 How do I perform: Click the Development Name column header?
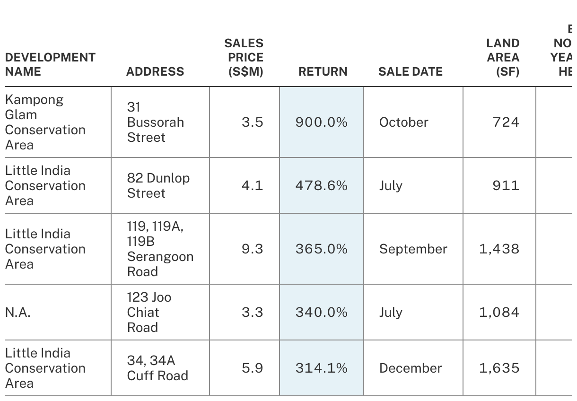[x=50, y=64]
